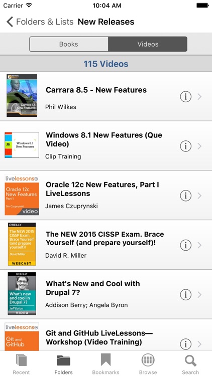Select 'Git and GitHub LiveLessons—Workshop' title

99,337
